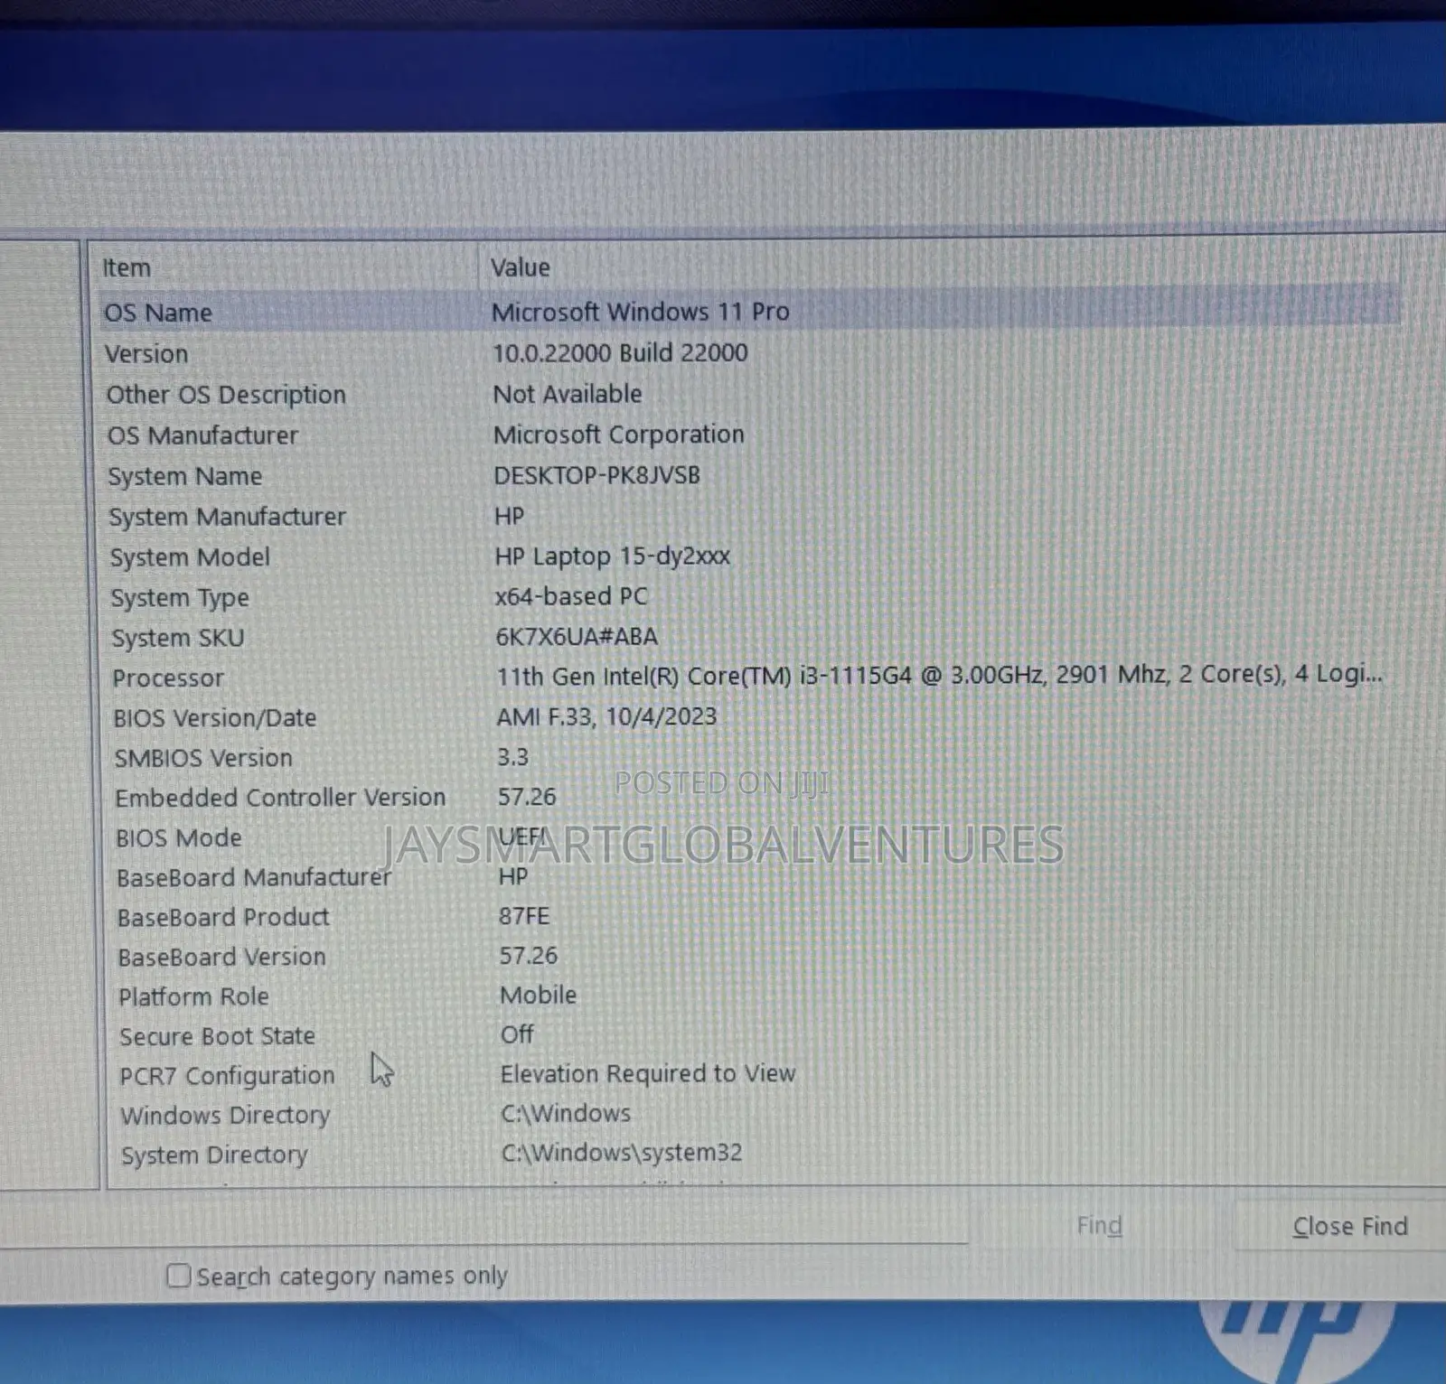The image size is (1446, 1384).
Task: Select the System Model row
Action: [748, 556]
